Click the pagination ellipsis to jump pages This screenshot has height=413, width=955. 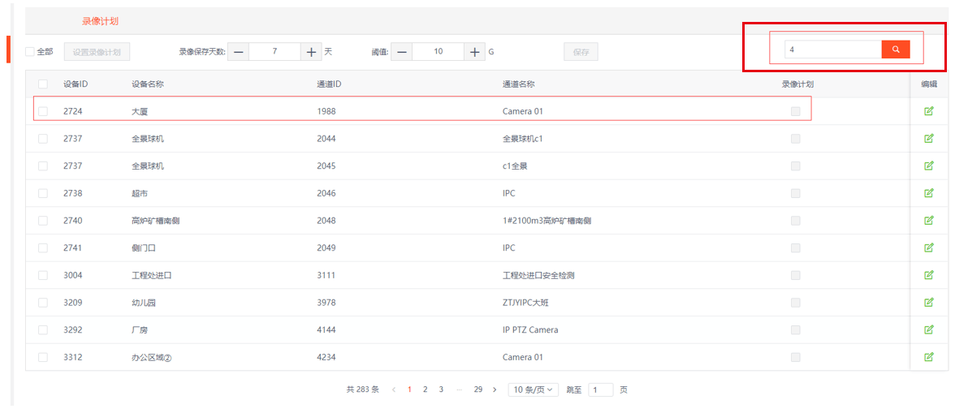[459, 389]
